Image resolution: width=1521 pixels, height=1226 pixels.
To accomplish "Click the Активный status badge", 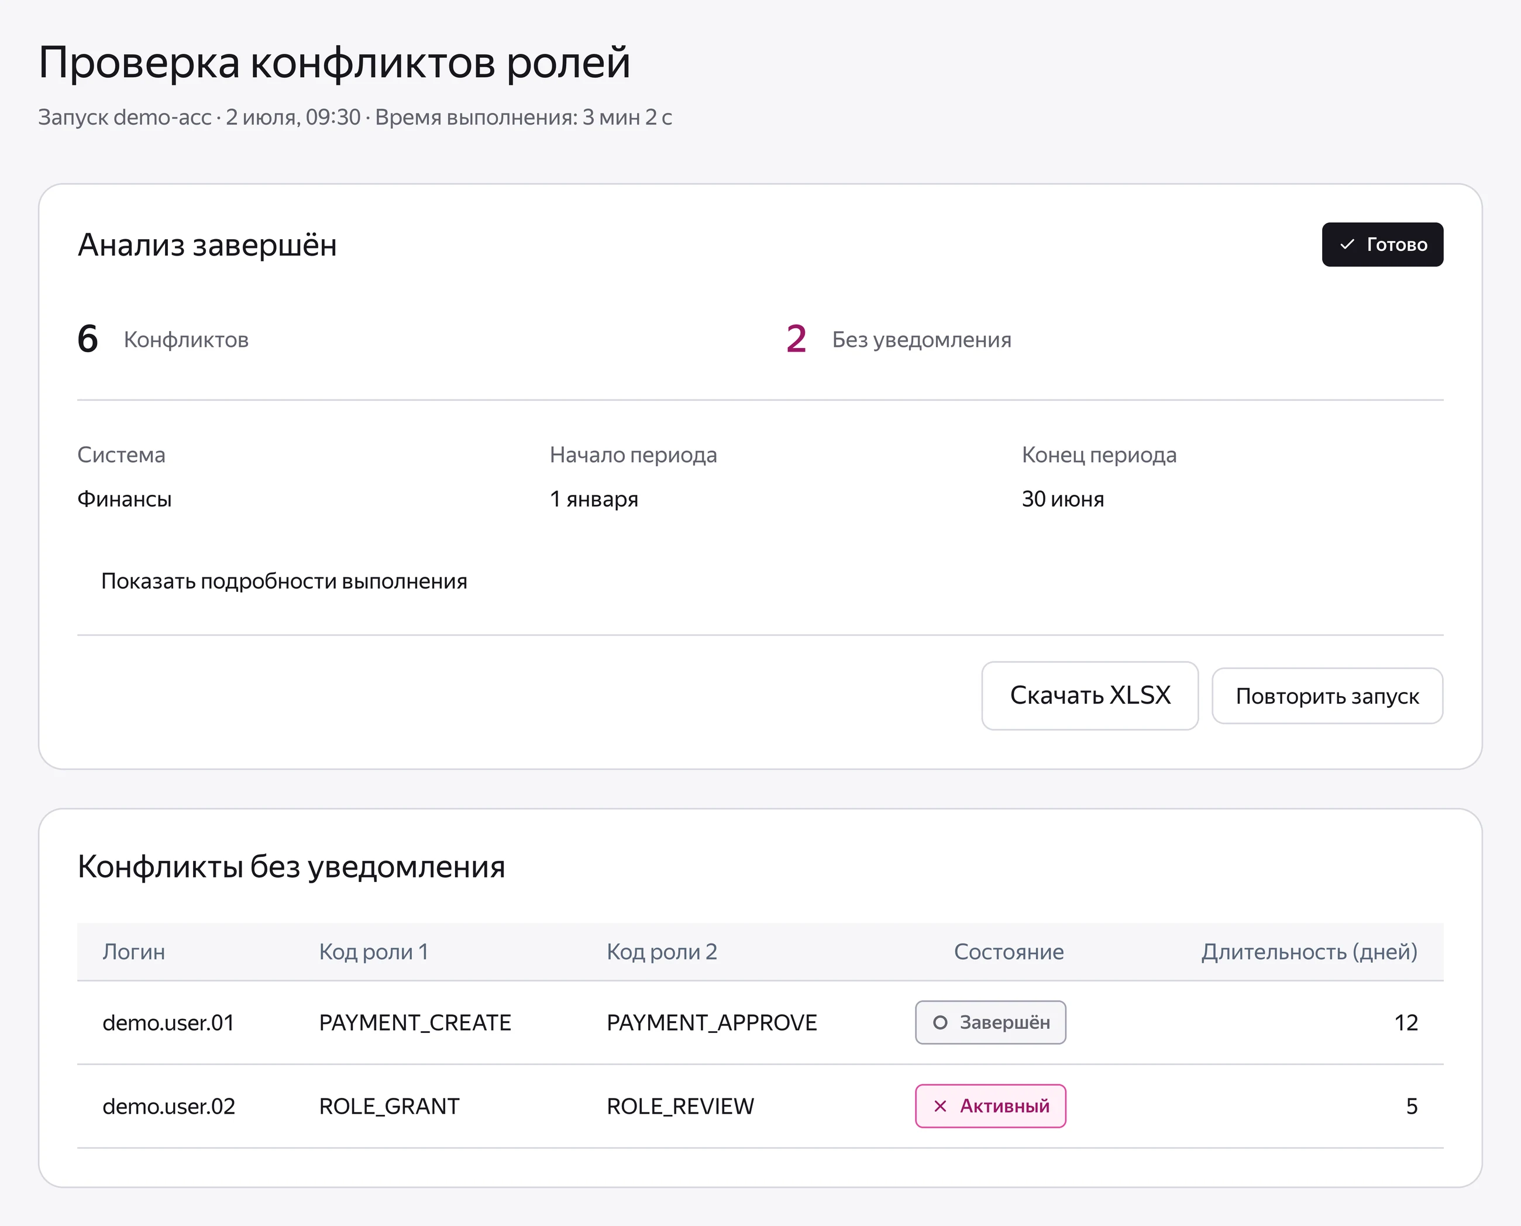I will coord(991,1106).
